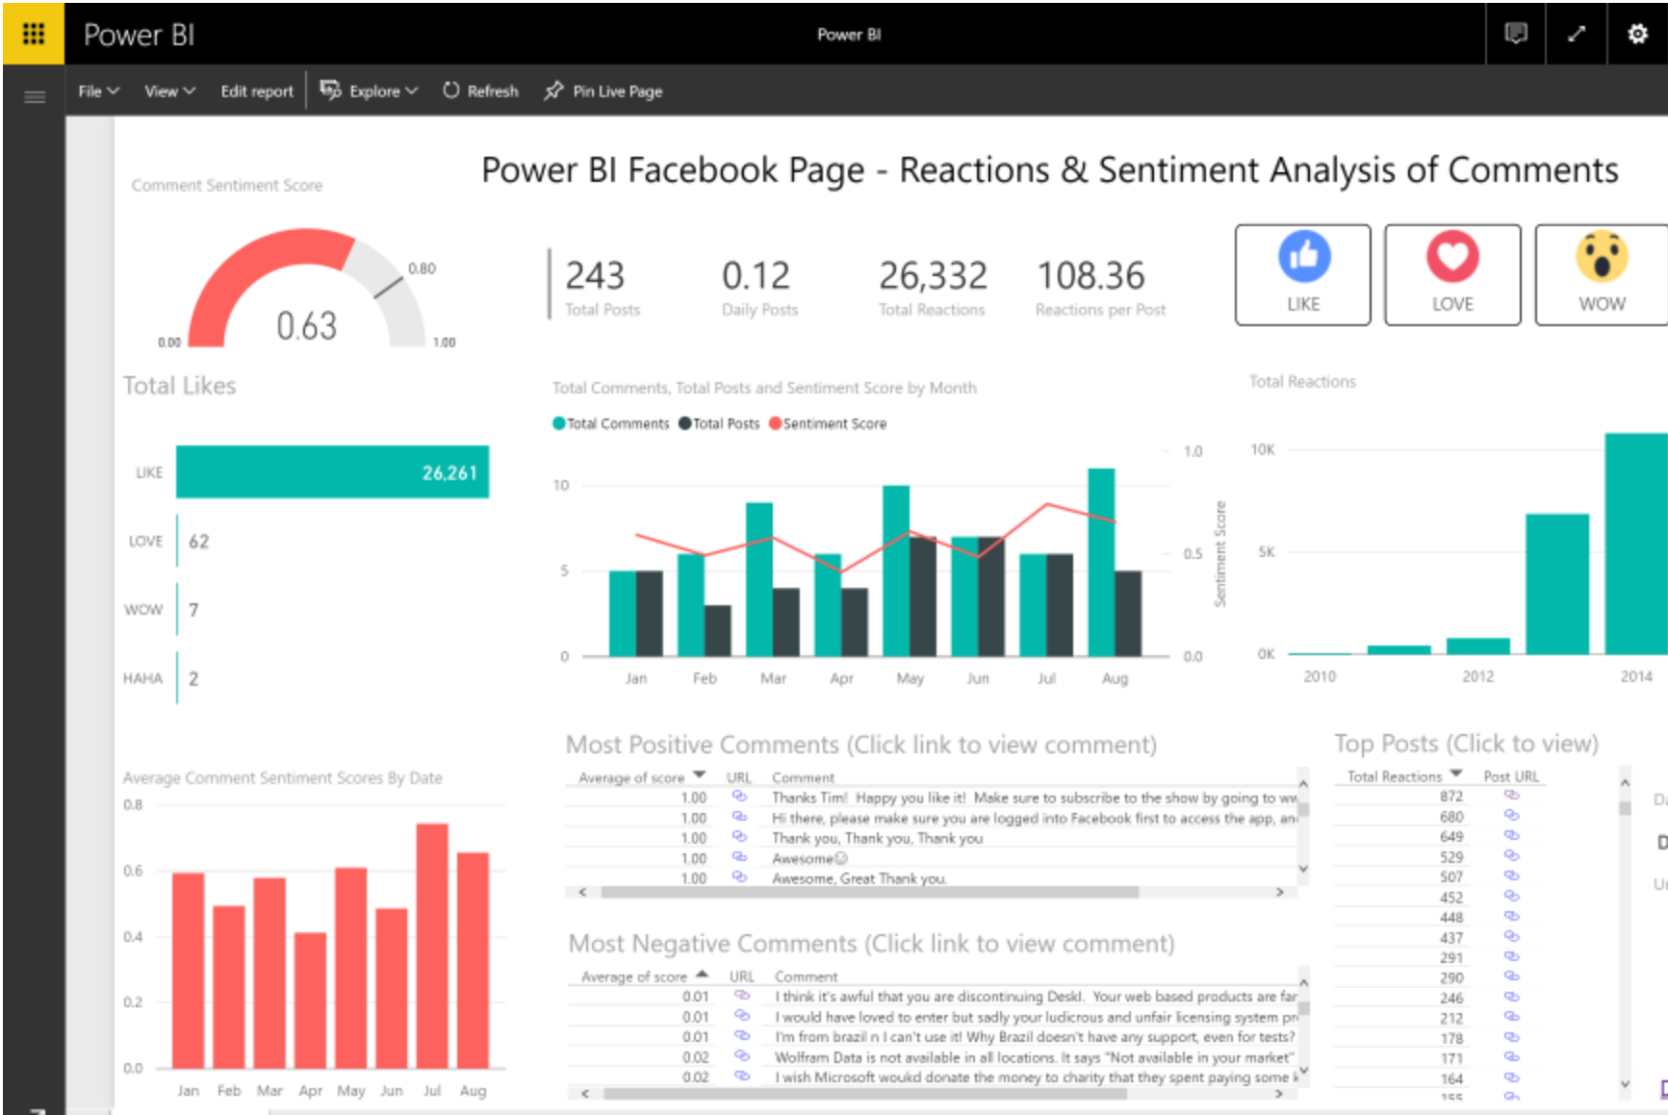
Task: Click Sentiment Score legend entry
Action: pyautogui.click(x=828, y=424)
